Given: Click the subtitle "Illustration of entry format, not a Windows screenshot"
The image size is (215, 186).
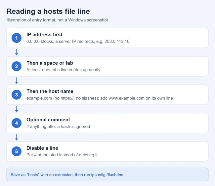Looking at the screenshot, I should [57, 20].
